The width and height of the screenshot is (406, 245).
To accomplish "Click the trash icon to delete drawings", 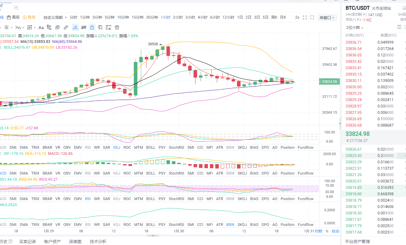I will [117, 28].
